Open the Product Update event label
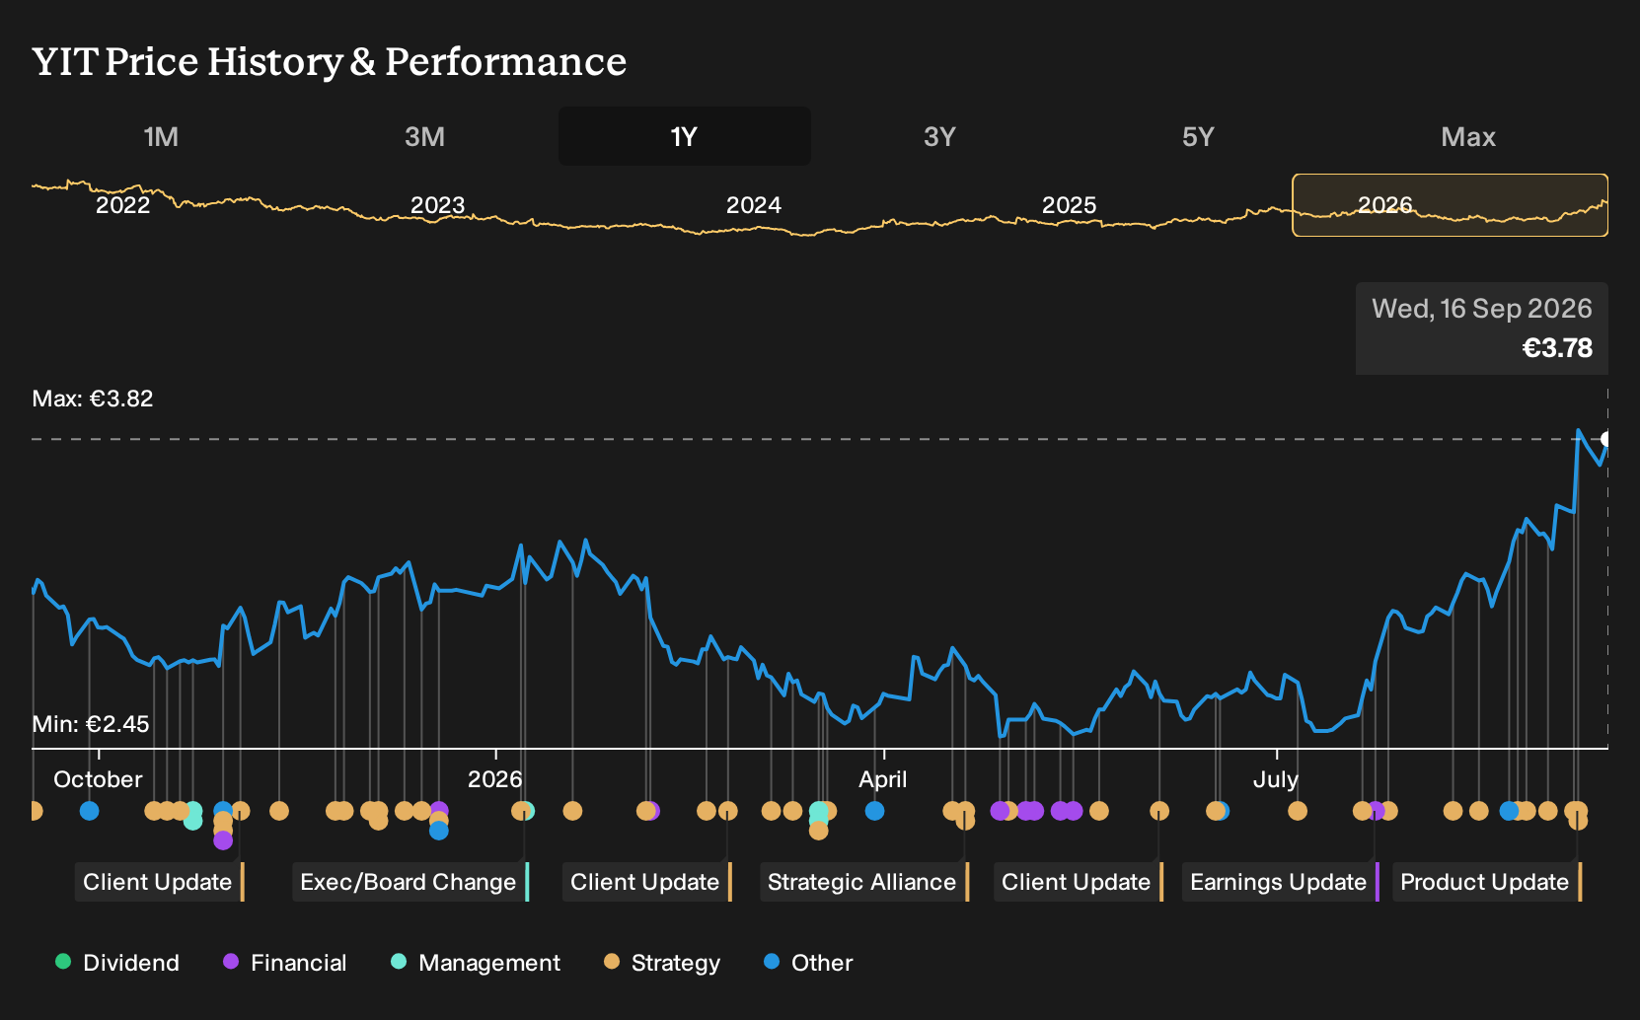Image resolution: width=1640 pixels, height=1020 pixels. (x=1487, y=882)
